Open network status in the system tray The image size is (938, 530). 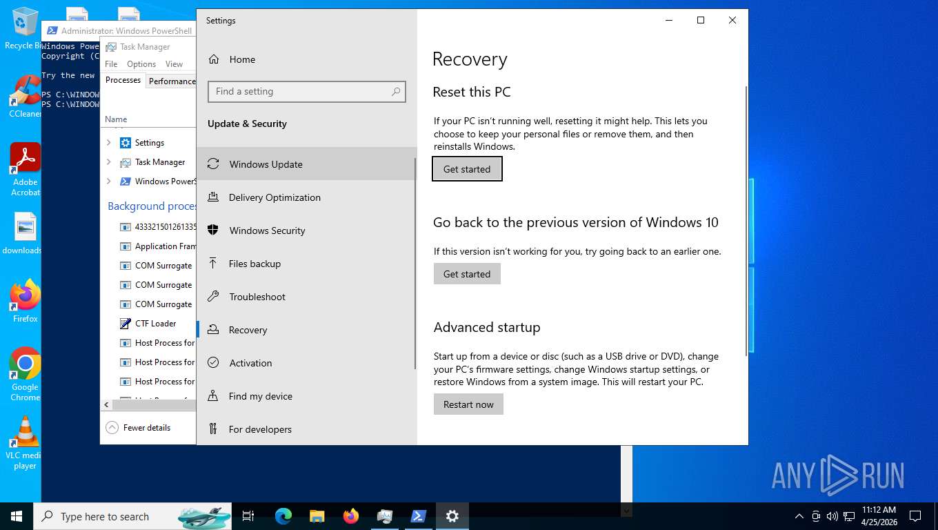point(849,516)
